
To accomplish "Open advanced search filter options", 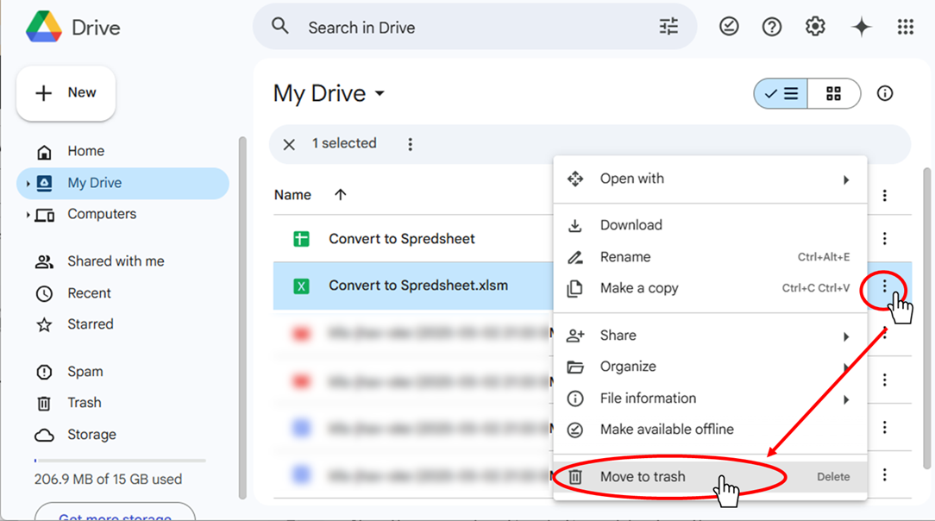I will click(668, 27).
